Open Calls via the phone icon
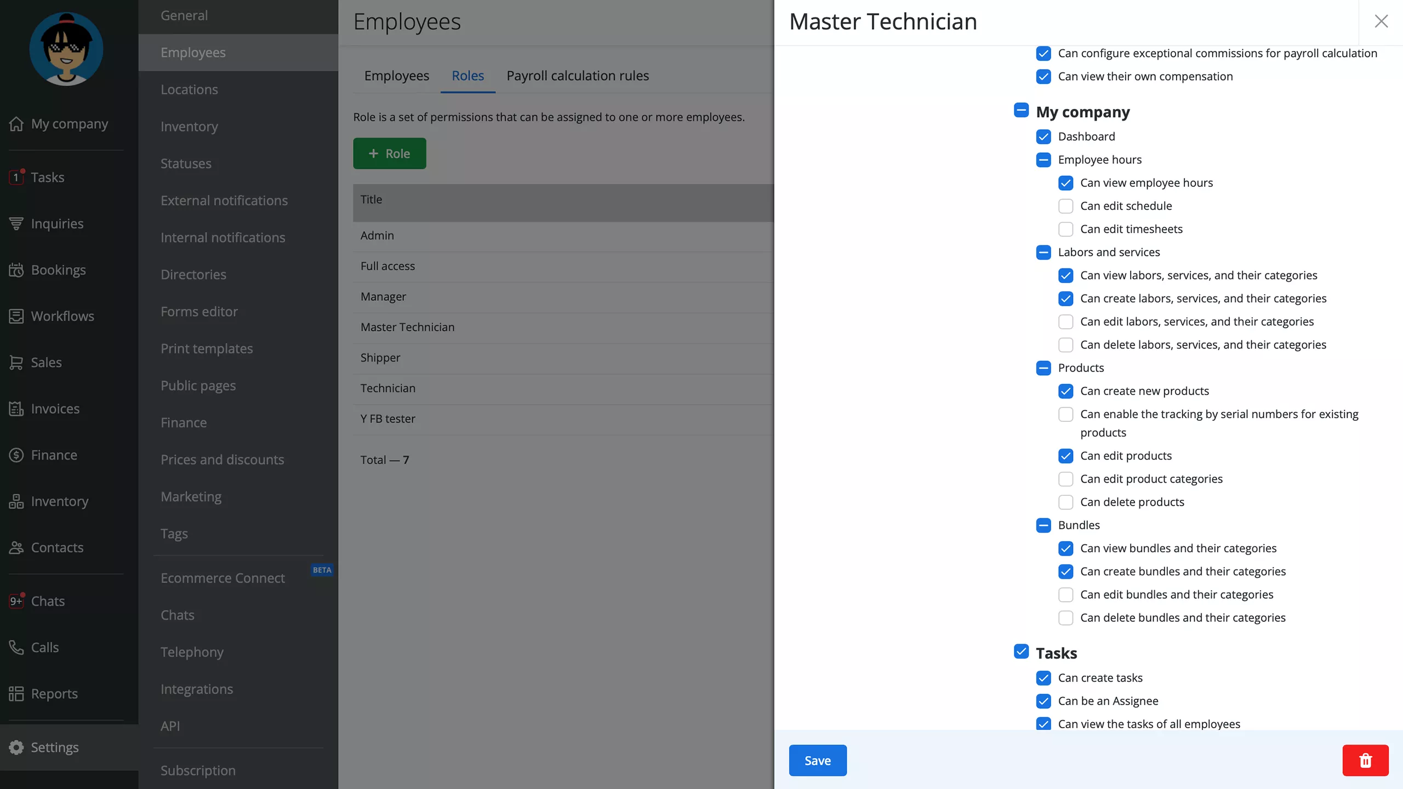This screenshot has height=789, width=1403. pos(16,648)
